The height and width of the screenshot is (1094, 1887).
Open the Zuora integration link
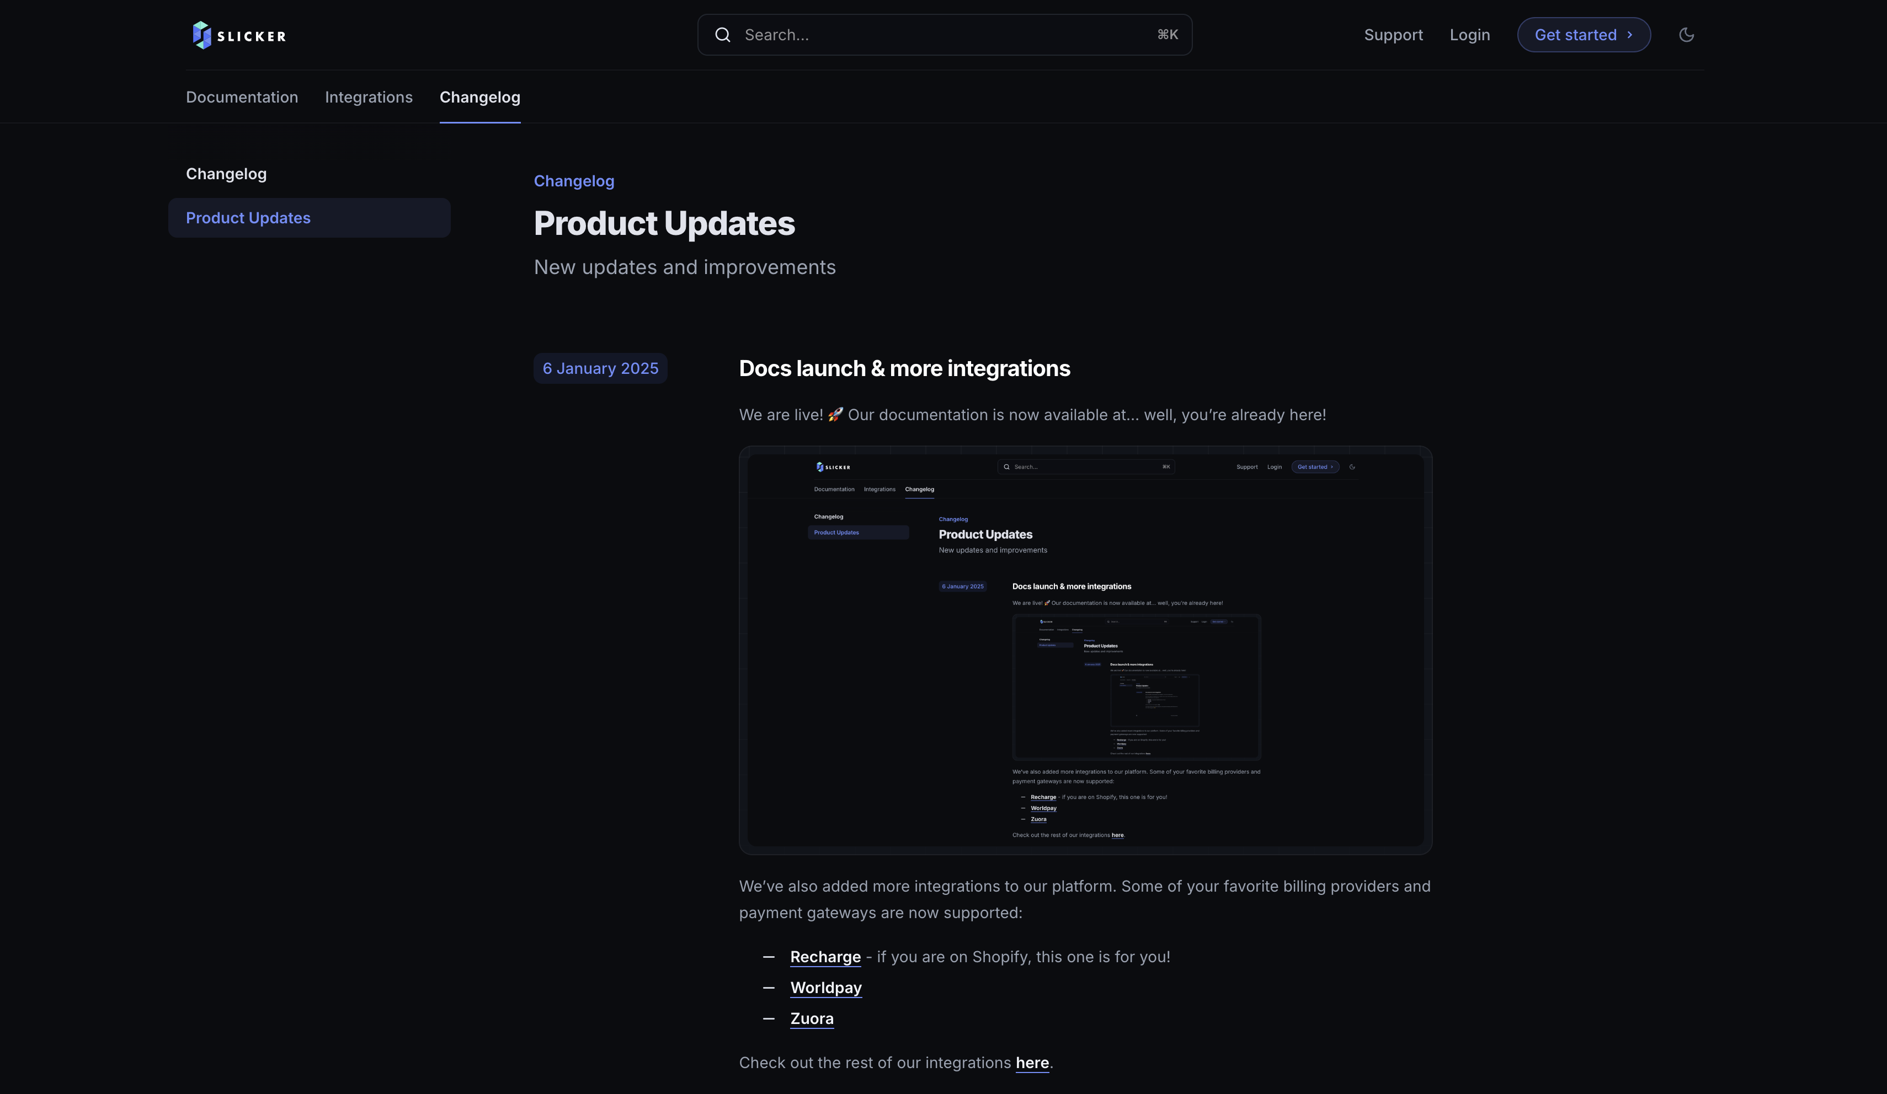tap(812, 1018)
